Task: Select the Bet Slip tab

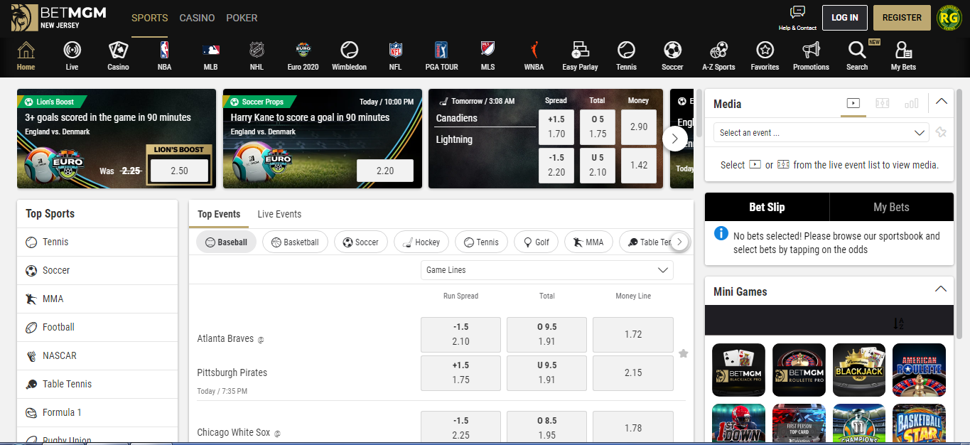Action: coord(767,207)
